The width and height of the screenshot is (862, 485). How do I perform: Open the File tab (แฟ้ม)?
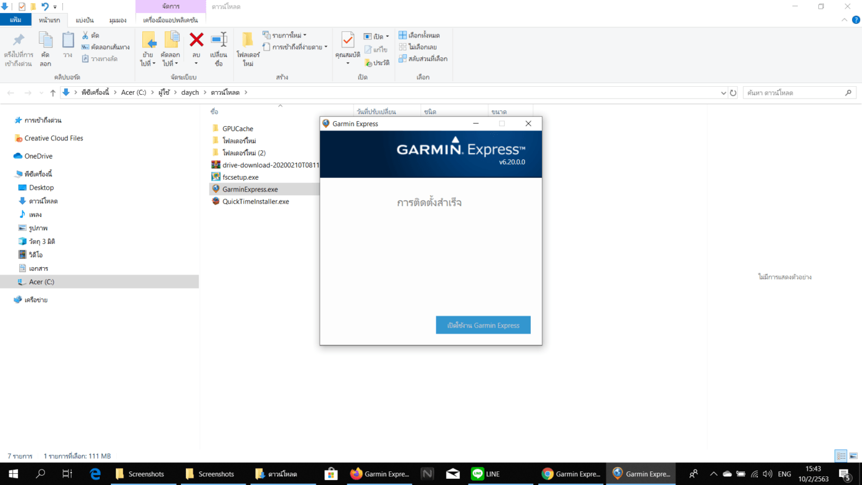(x=16, y=20)
